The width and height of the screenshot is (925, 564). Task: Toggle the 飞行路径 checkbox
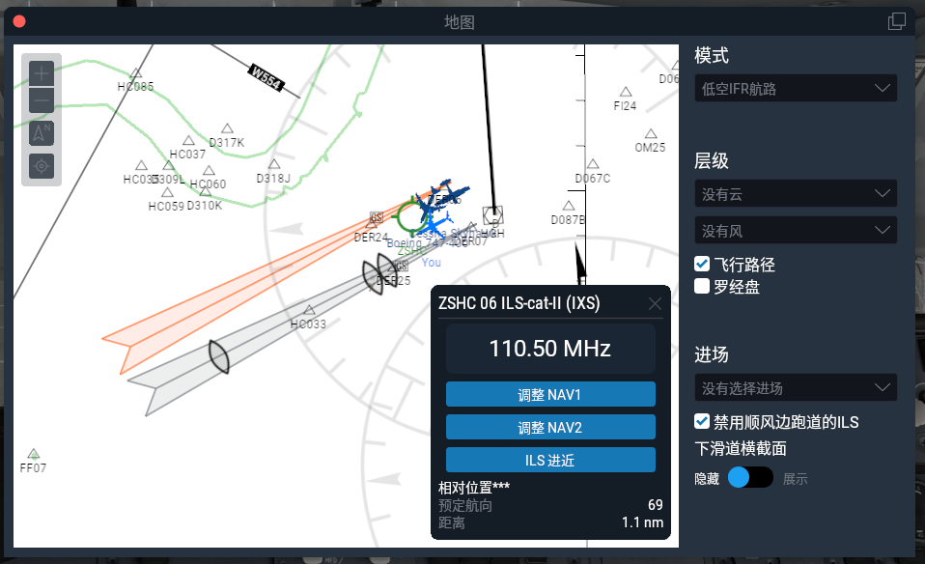tap(702, 264)
